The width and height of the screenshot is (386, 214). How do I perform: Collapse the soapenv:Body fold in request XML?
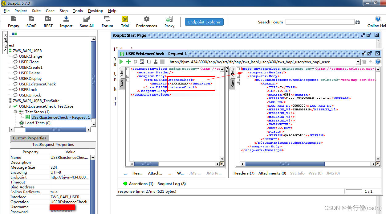(128, 76)
